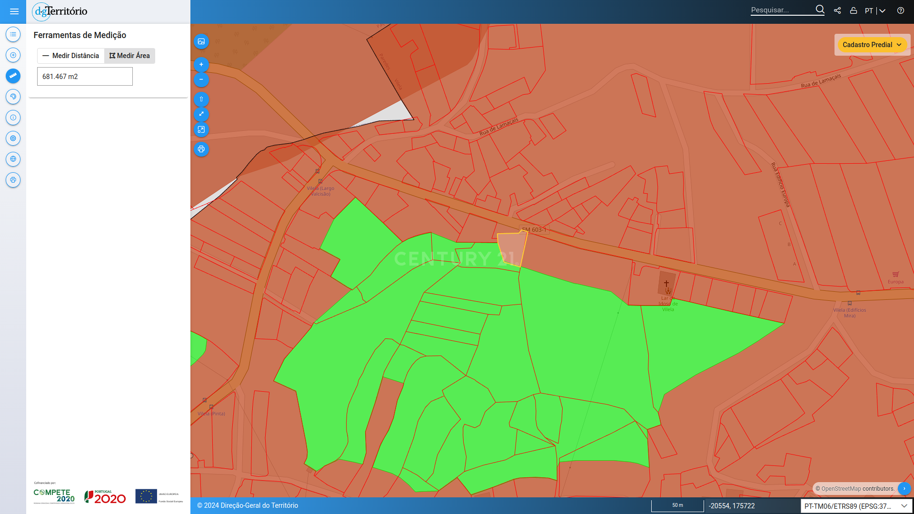Click the Vilela (Edifícios Mira) stop label
Image resolution: width=914 pixels, height=514 pixels.
click(850, 313)
